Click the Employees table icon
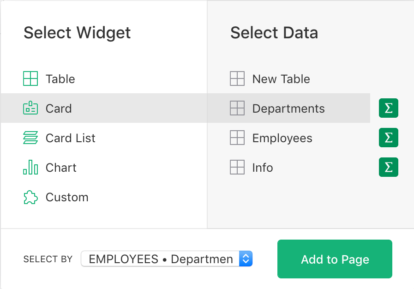This screenshot has width=414, height=289. pyautogui.click(x=237, y=138)
